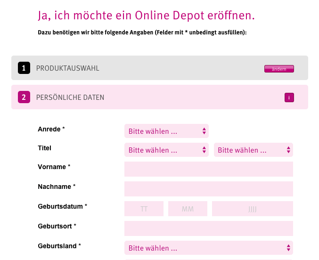Click the 'Geburtsort *' label

[57, 226]
